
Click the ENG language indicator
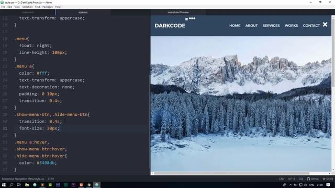311,185
